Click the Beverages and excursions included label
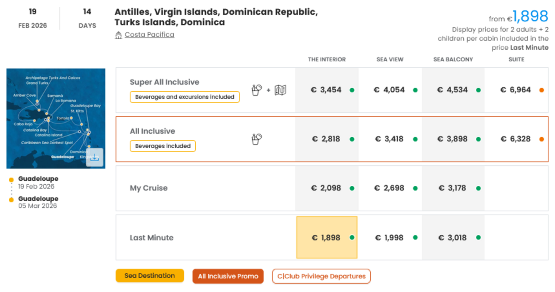The height and width of the screenshot is (292, 555). click(x=184, y=97)
